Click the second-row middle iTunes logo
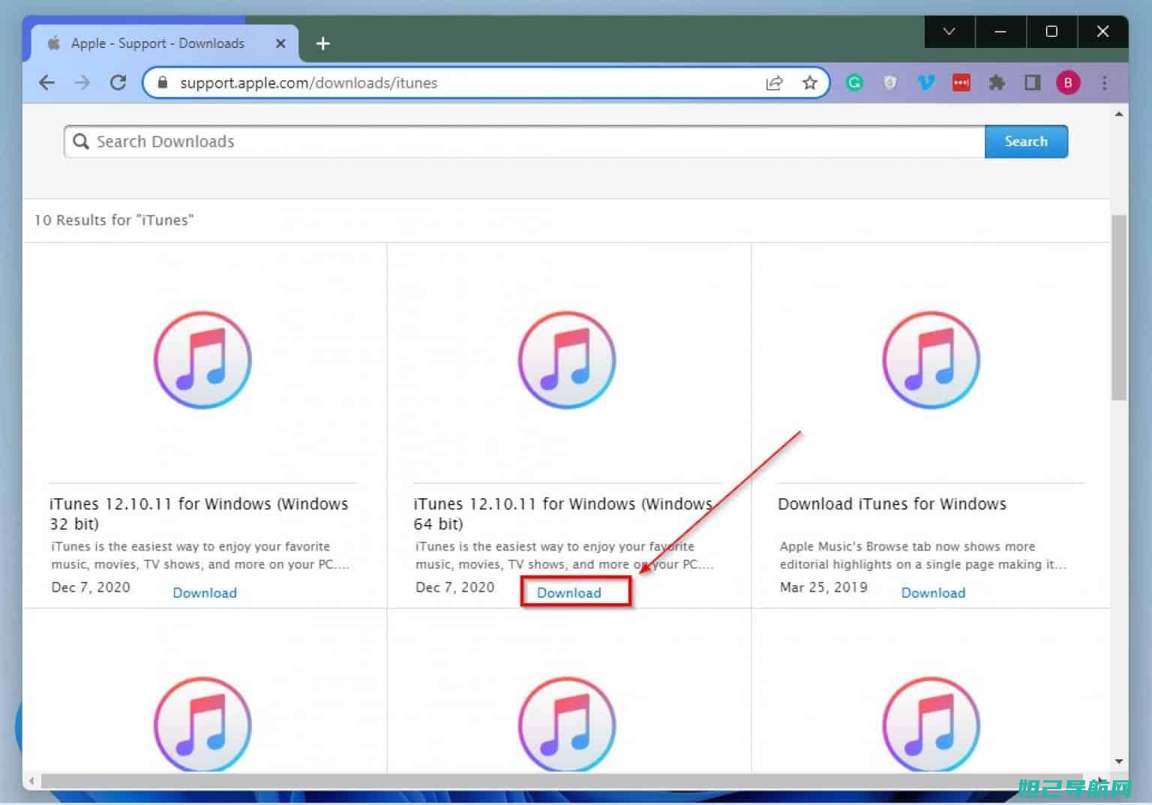The image size is (1152, 805). click(567, 724)
